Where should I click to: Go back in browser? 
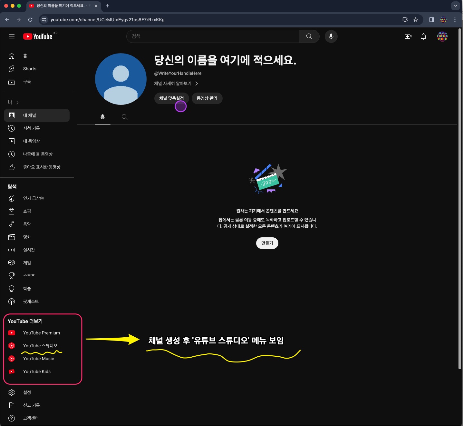7,20
